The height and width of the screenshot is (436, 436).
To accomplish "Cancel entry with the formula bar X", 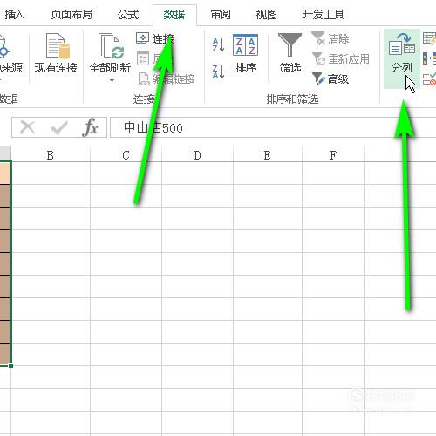I will pyautogui.click(x=28, y=127).
